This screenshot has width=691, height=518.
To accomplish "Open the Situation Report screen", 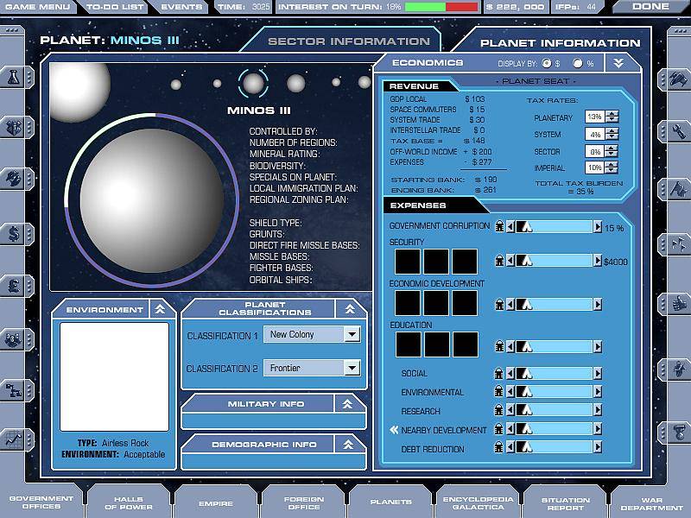I will (x=566, y=503).
